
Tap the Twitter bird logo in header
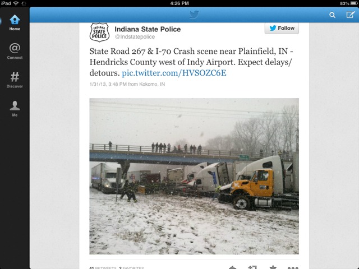tap(194, 15)
